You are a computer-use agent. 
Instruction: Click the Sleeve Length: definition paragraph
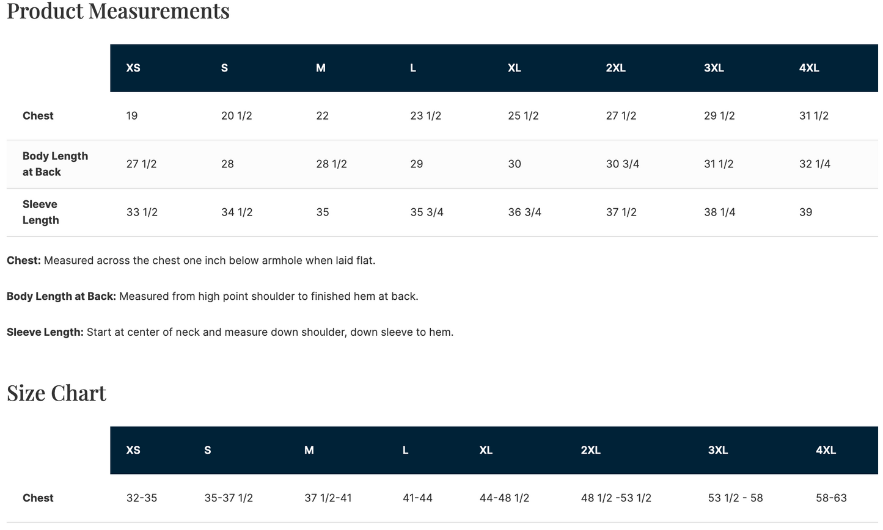point(230,332)
